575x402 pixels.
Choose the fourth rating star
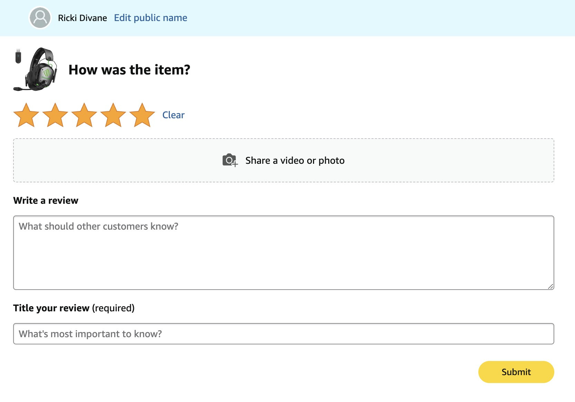pos(113,115)
